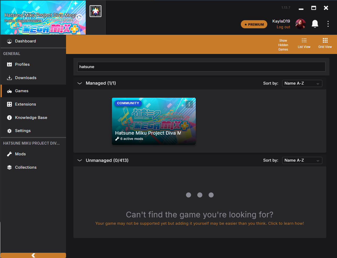
Task: Open the Unmanaged section Sort by dropdown
Action: tap(302, 160)
